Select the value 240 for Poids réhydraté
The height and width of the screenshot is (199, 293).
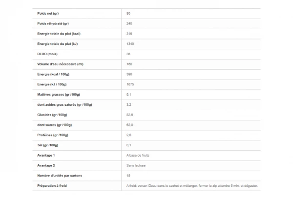coord(129,23)
